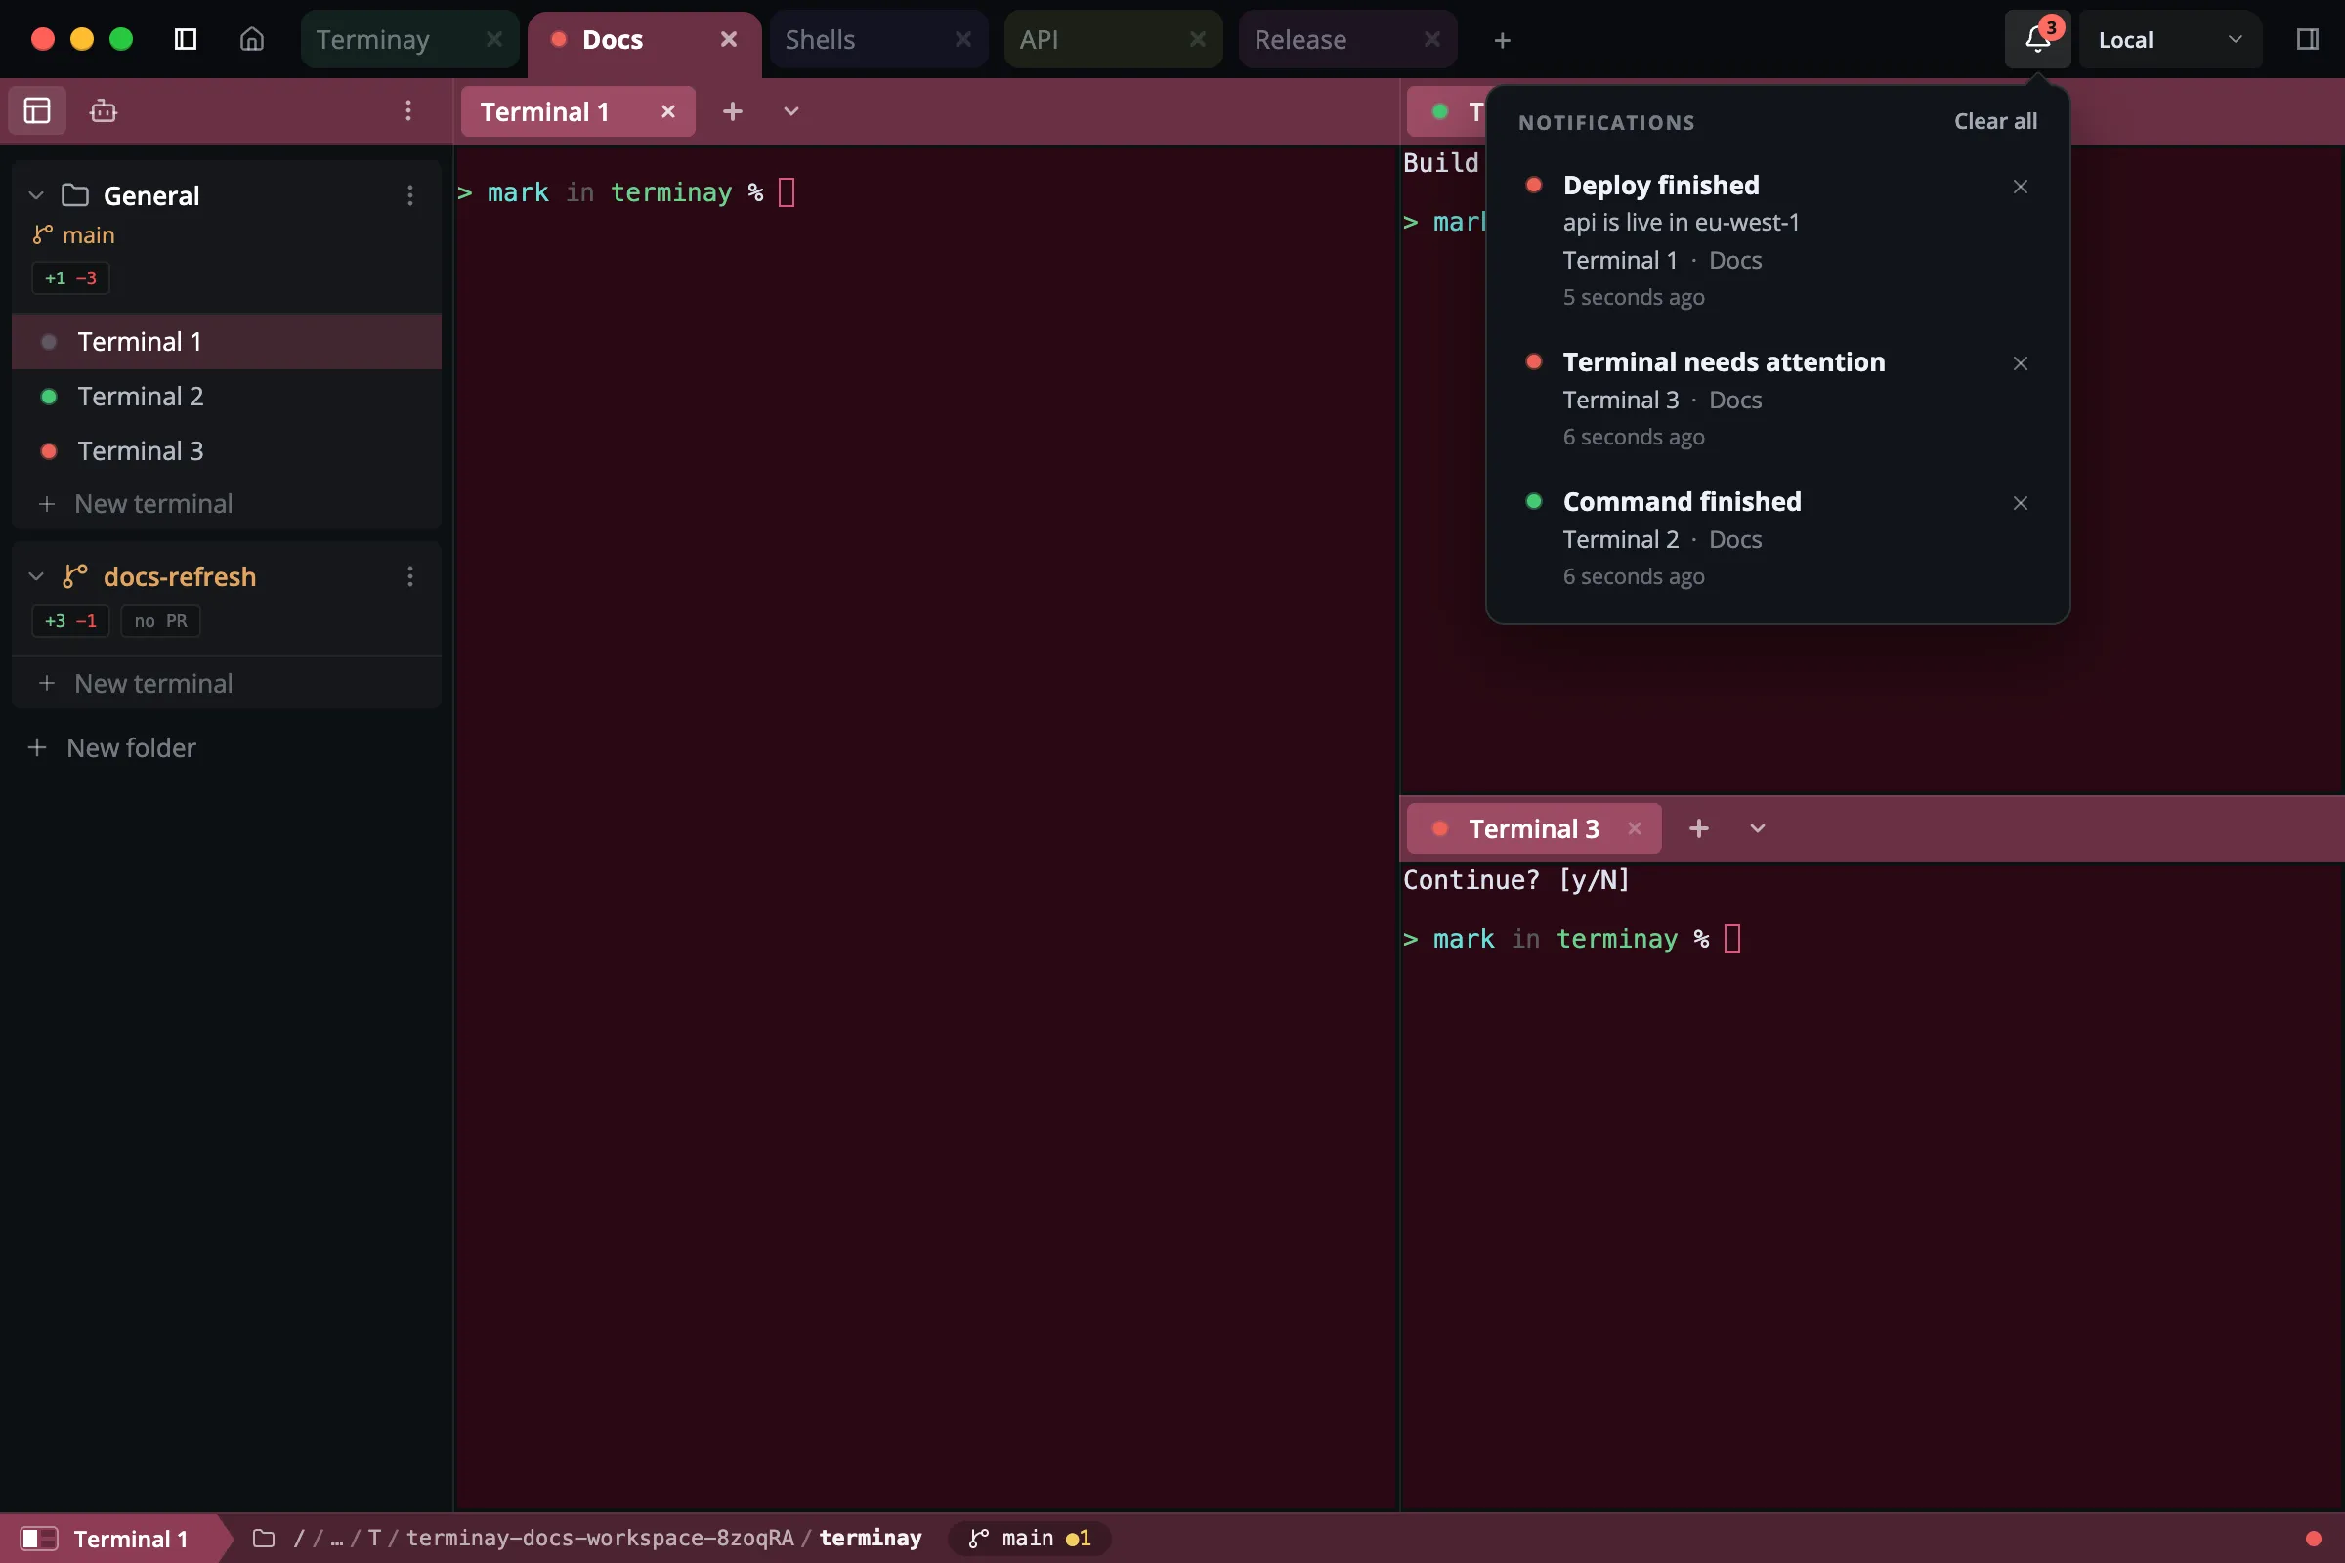Add New terminal under docs-refresh
The image size is (2345, 1563).
click(x=227, y=683)
